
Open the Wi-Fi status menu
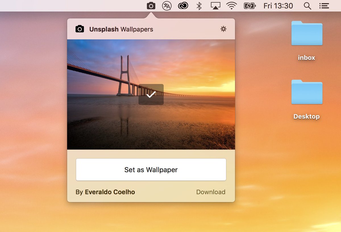[232, 6]
